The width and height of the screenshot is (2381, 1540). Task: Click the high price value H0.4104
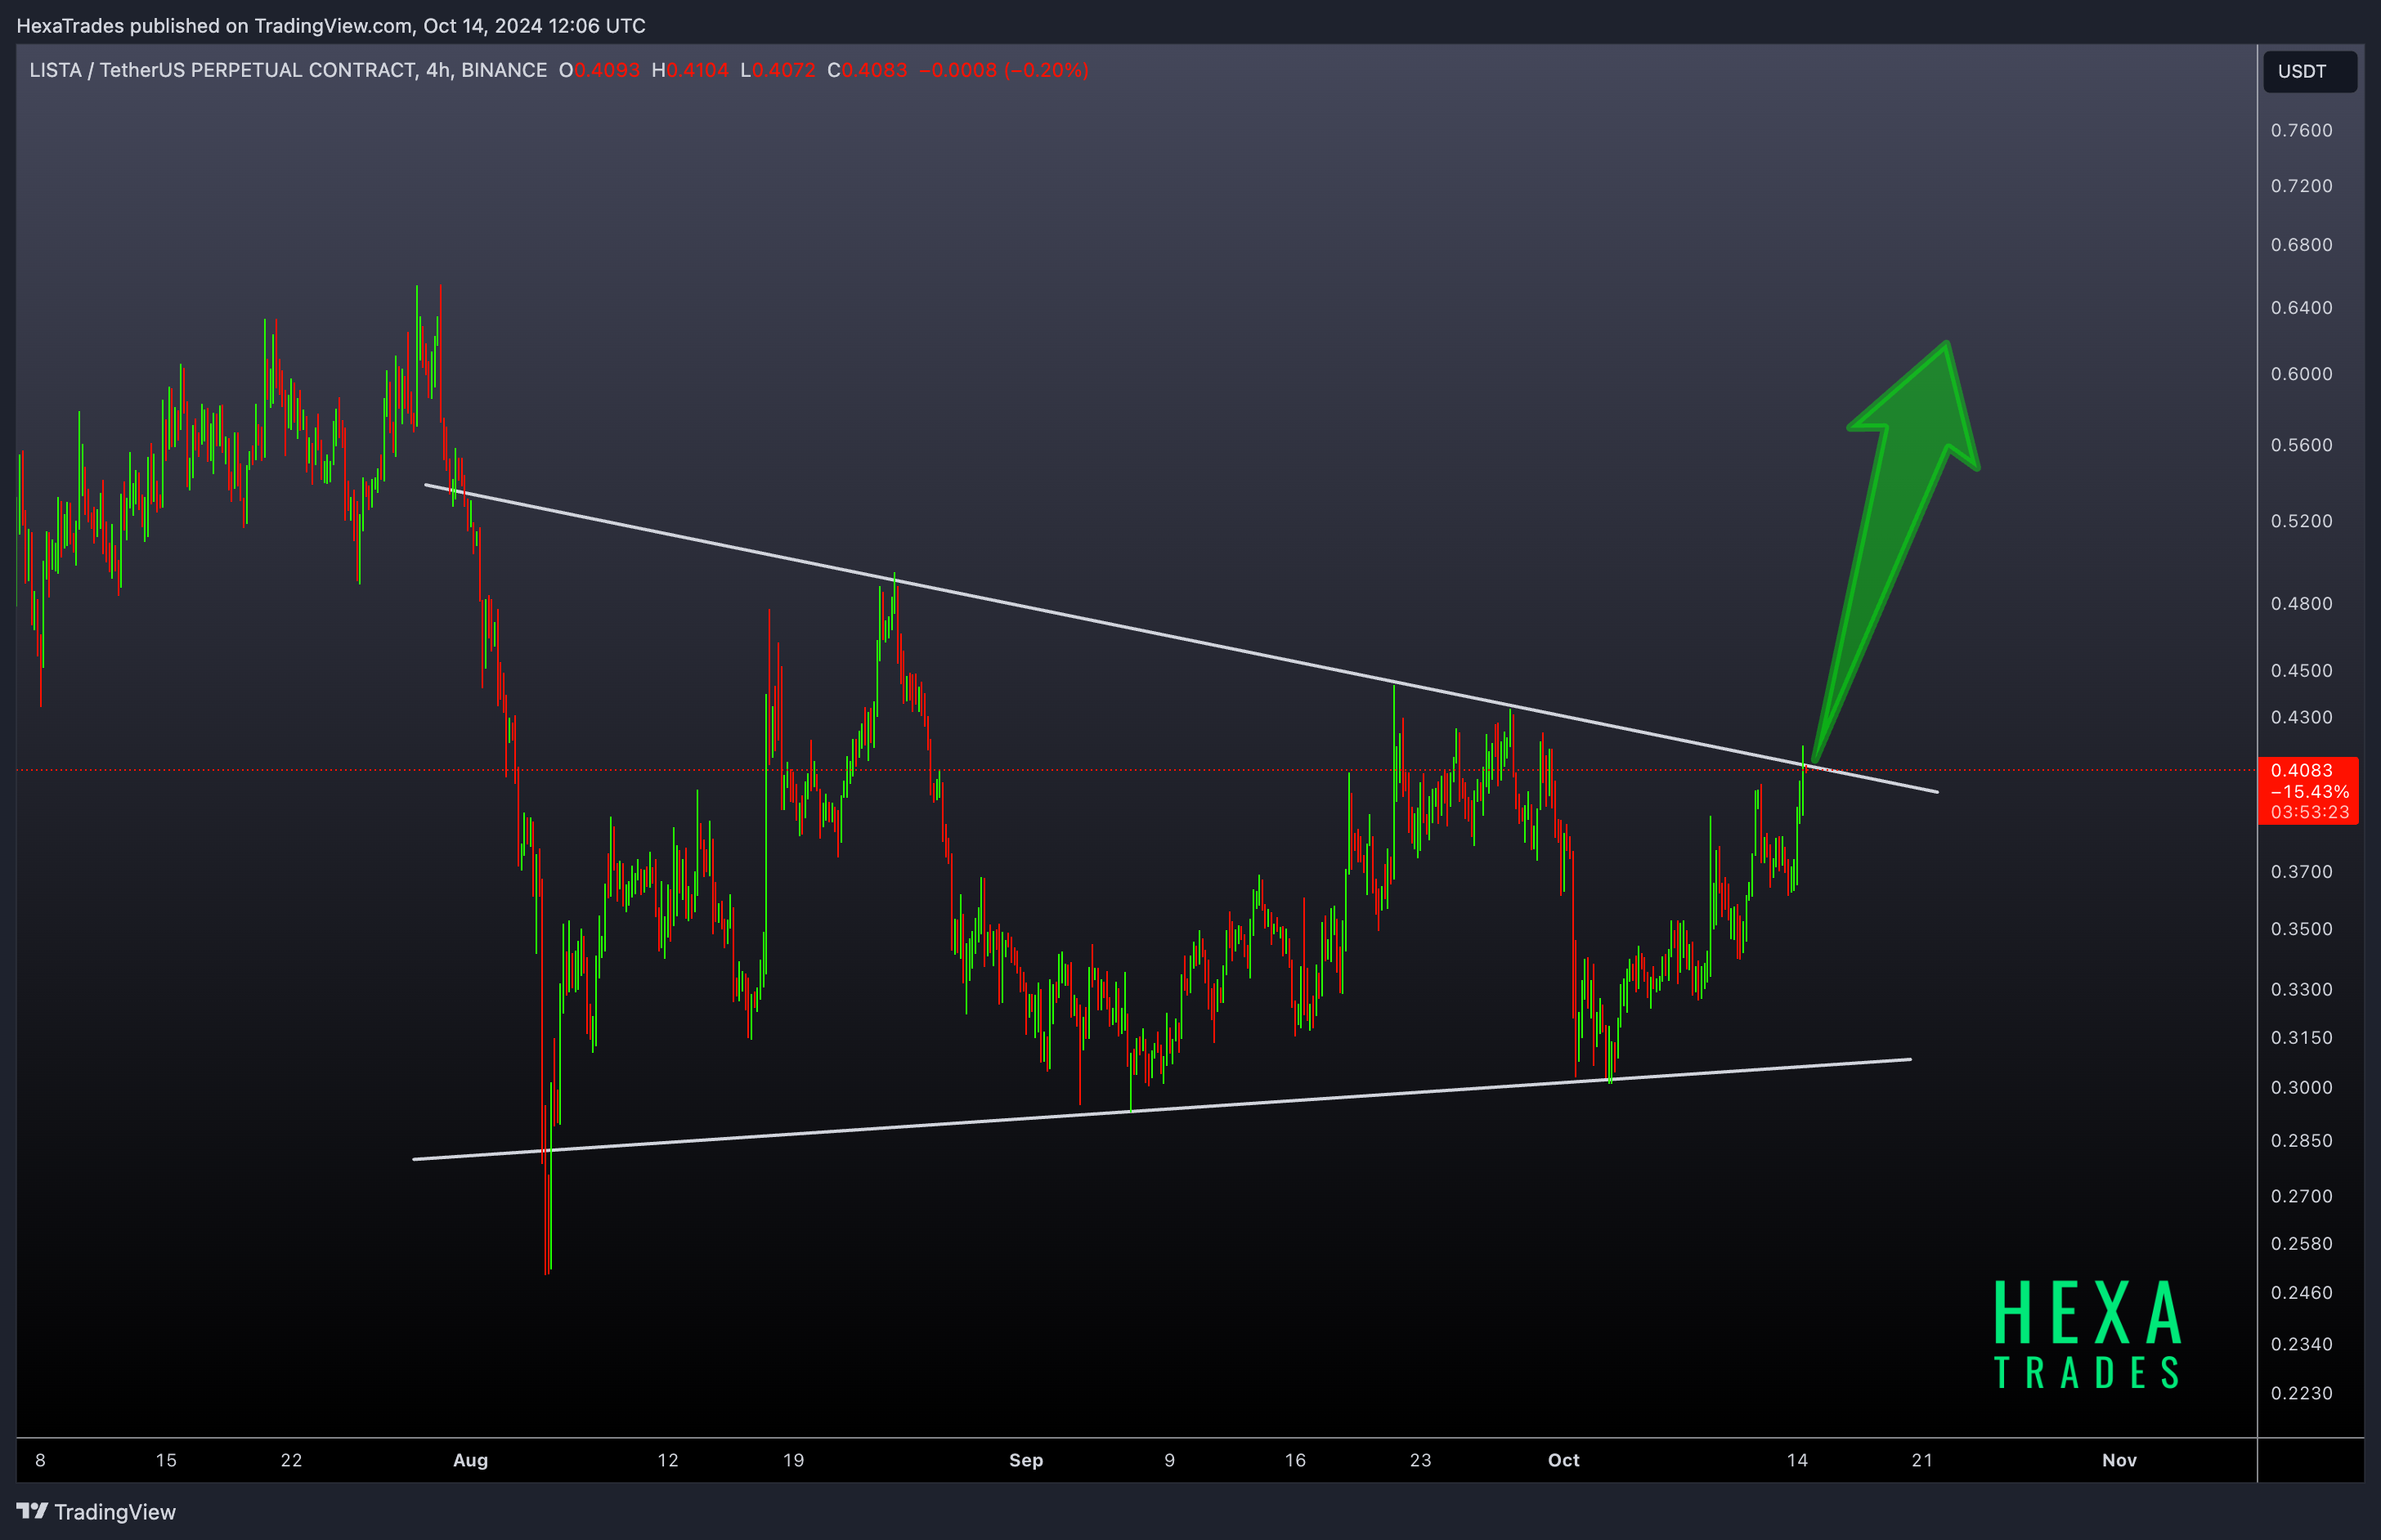click(690, 70)
